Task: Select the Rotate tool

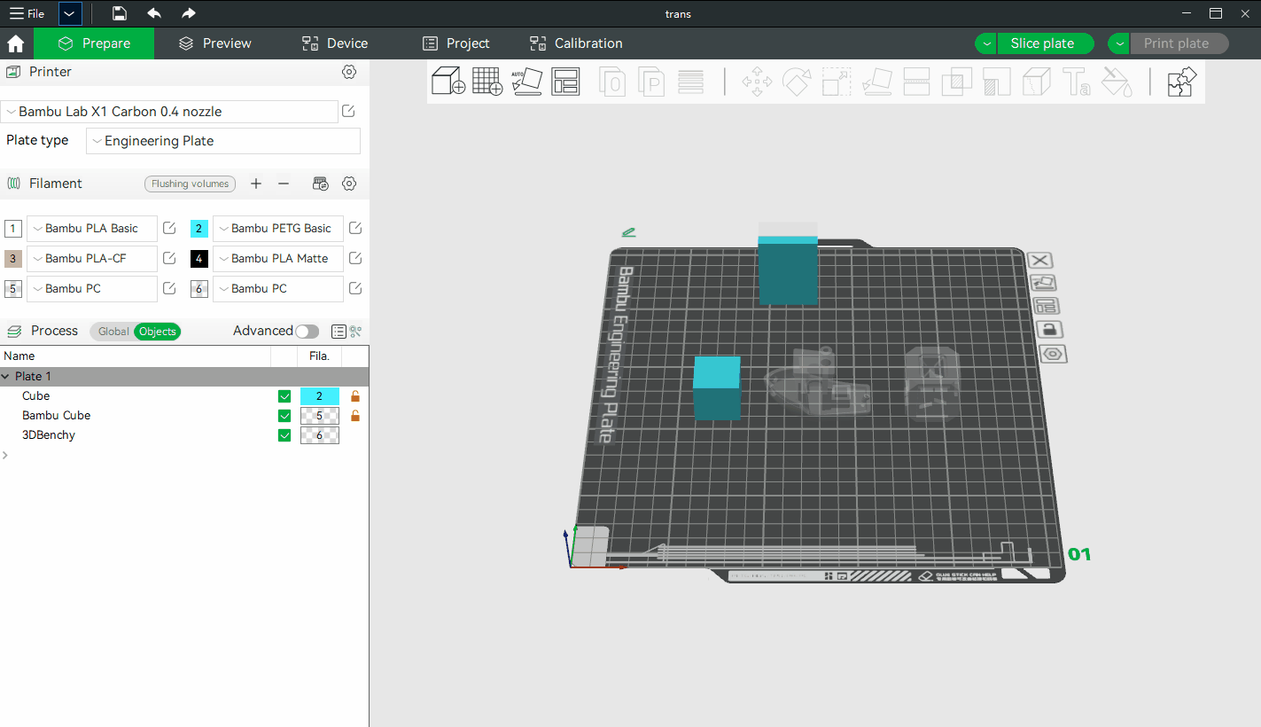Action: 796,82
